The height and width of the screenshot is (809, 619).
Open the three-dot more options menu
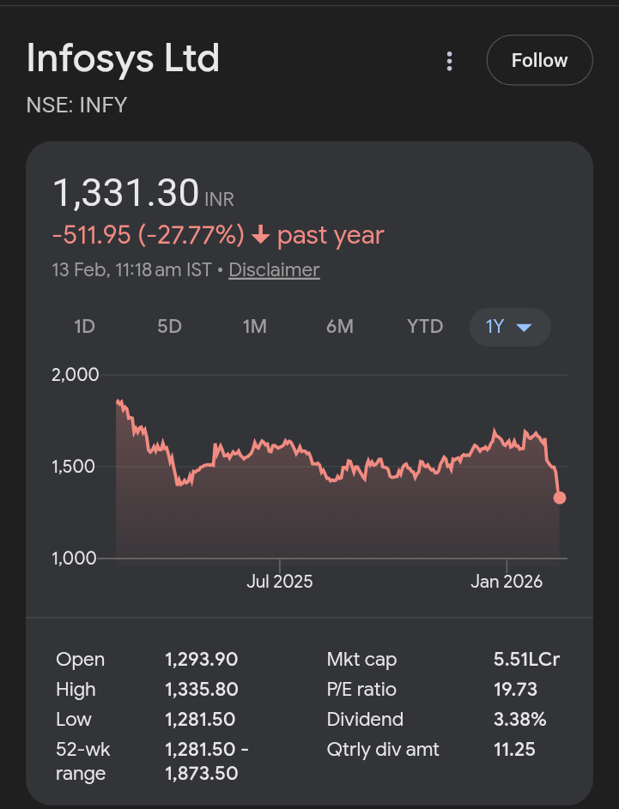coord(449,61)
